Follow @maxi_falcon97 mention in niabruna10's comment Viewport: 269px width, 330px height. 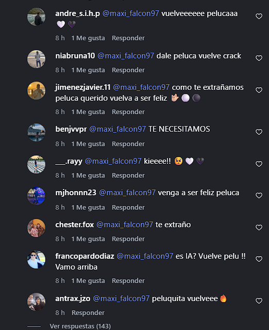(x=126, y=56)
